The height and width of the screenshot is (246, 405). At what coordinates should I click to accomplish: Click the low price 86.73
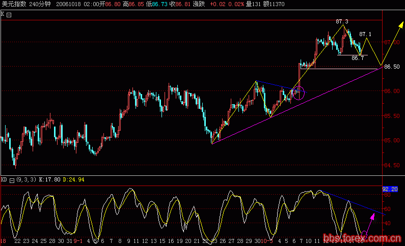(159, 4)
